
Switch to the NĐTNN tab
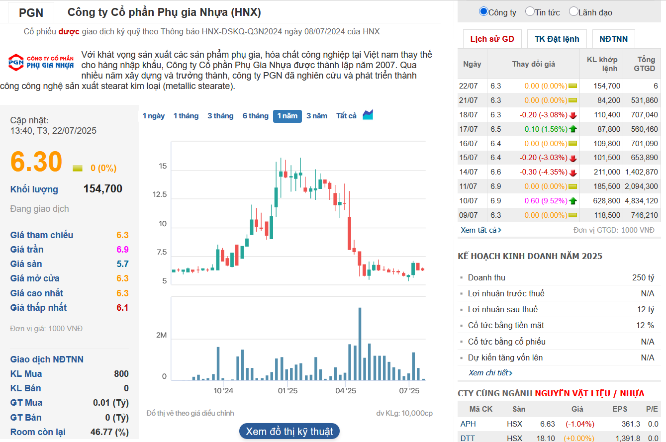point(614,39)
